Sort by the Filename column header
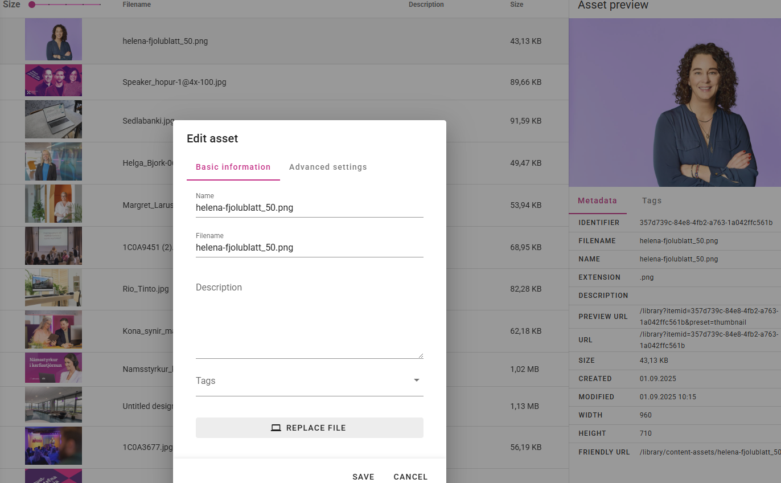This screenshot has width=781, height=483. [x=137, y=5]
